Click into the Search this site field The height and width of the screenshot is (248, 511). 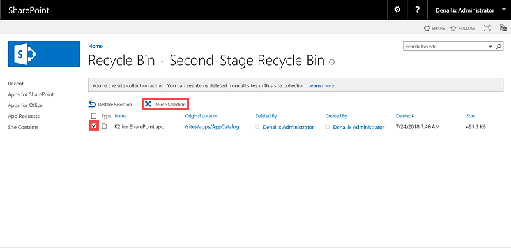coord(445,47)
